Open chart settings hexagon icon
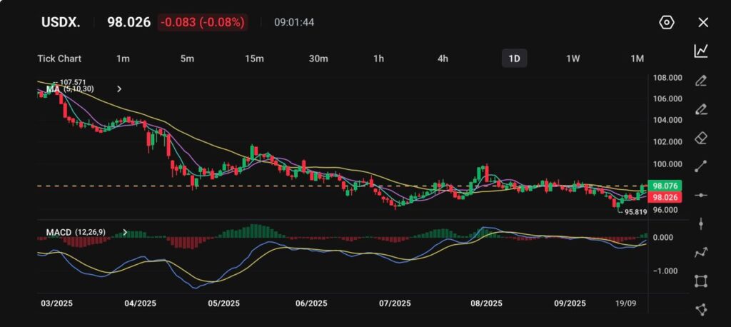731x327 pixels. [666, 22]
